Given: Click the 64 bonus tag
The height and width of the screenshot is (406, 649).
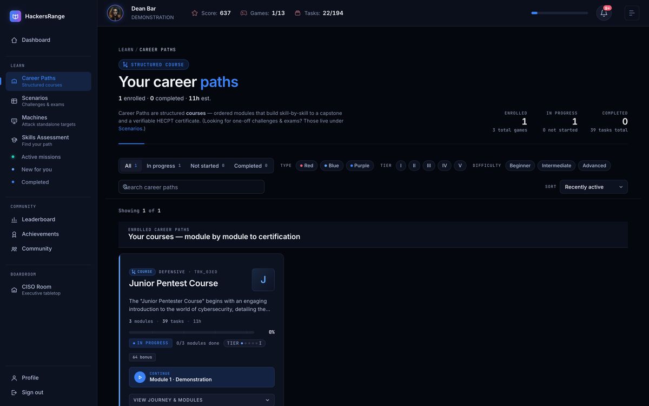Looking at the screenshot, I should point(142,357).
